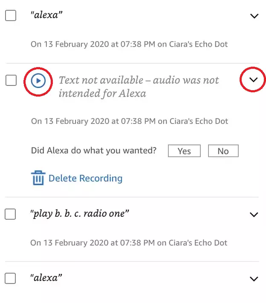Mark the checkbox of the bottom "alexa" entry
The width and height of the screenshot is (266, 303).
tap(11, 278)
